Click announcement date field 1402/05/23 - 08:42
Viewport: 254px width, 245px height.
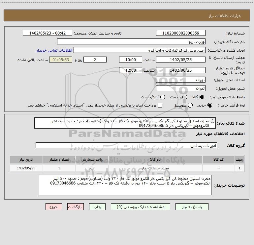pyautogui.click(x=48, y=33)
